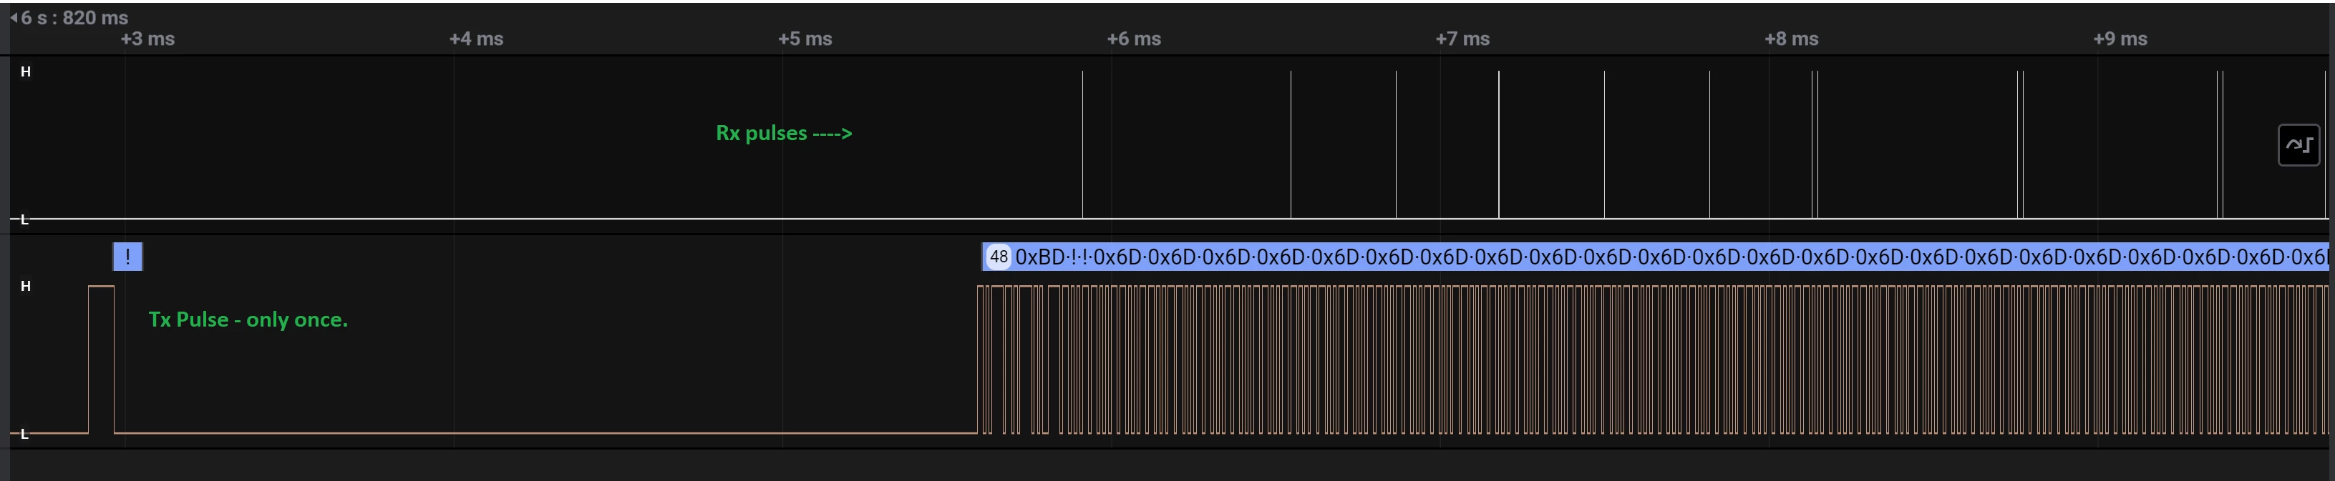Click the waveform display mode icon at right

(2298, 145)
